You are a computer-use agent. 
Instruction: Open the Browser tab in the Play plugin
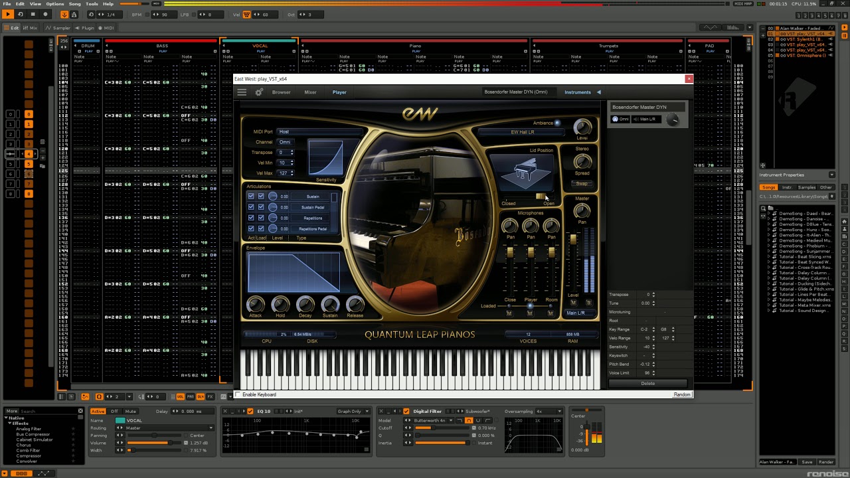282,92
